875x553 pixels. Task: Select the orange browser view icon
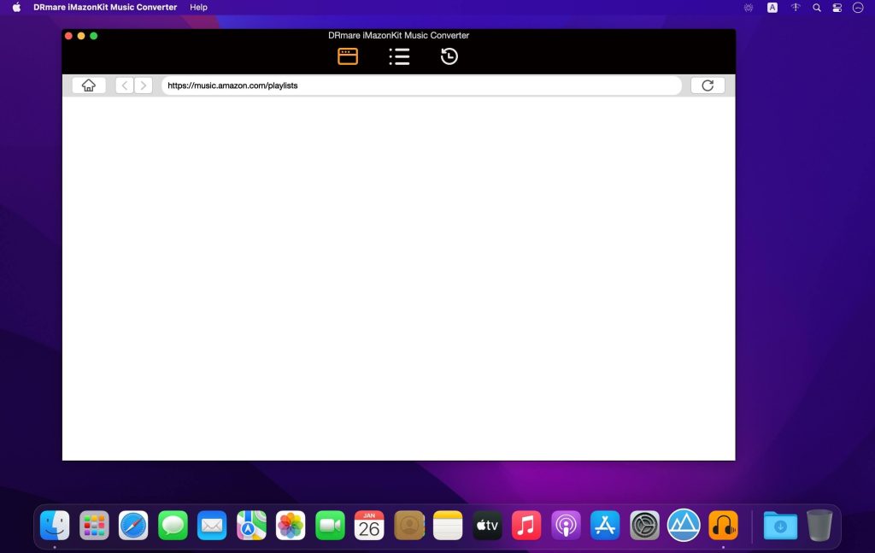(x=348, y=56)
